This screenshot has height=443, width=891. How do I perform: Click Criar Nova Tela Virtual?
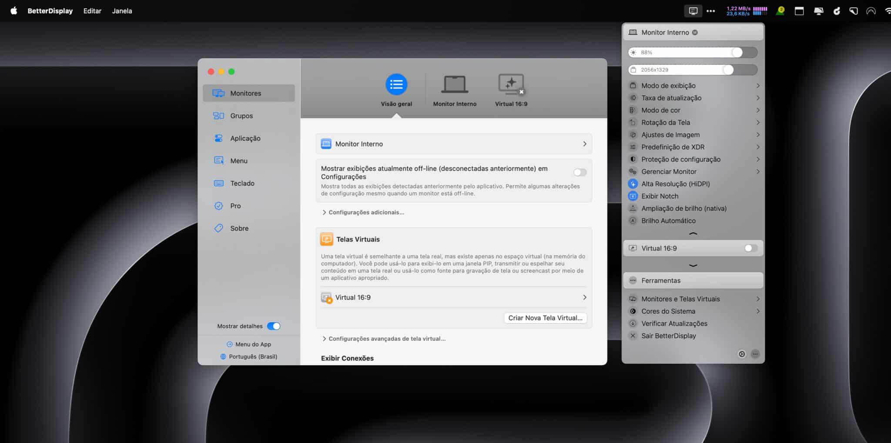[x=545, y=317]
